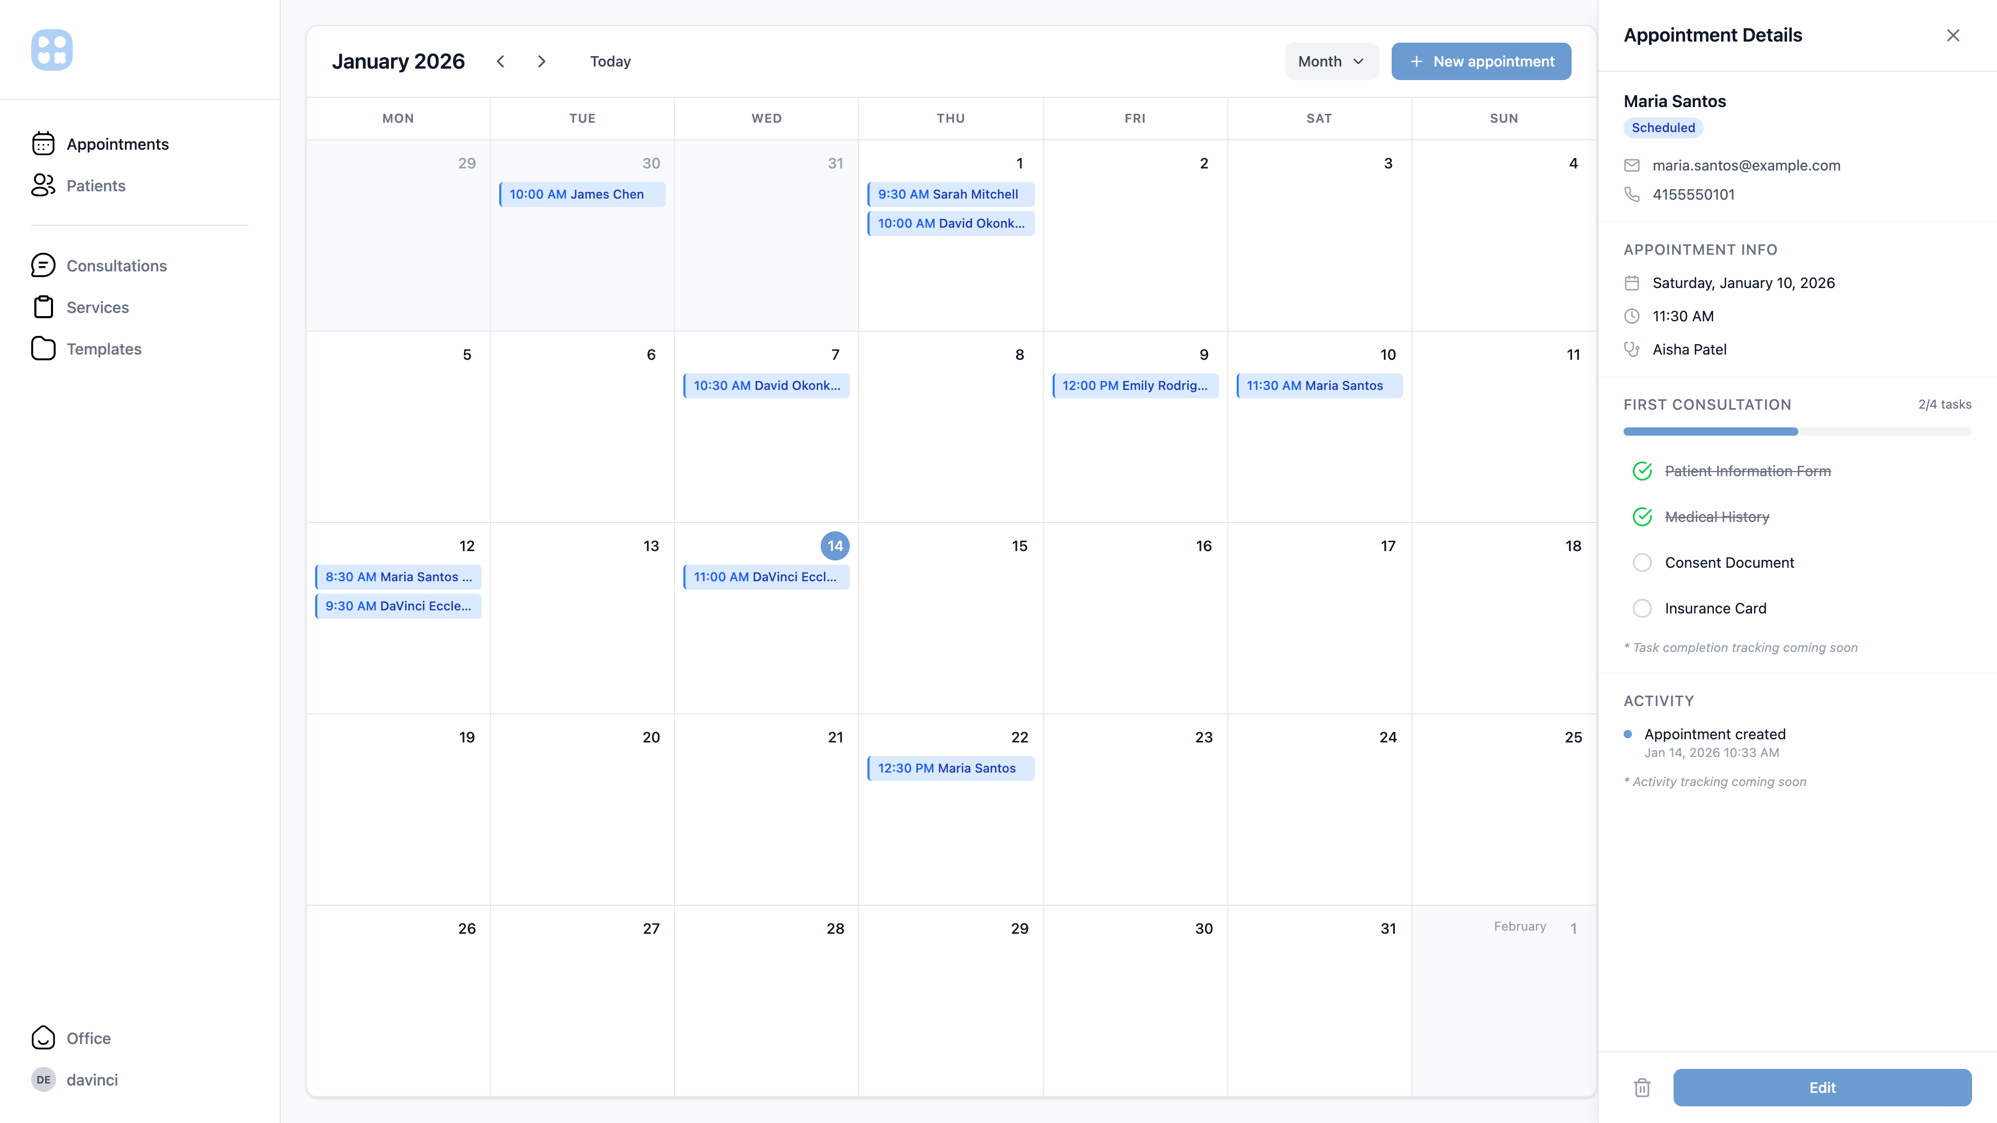The image size is (1997, 1123).
Task: Open 12:00 PM Emily Rodriguez appointment
Action: 1134,385
